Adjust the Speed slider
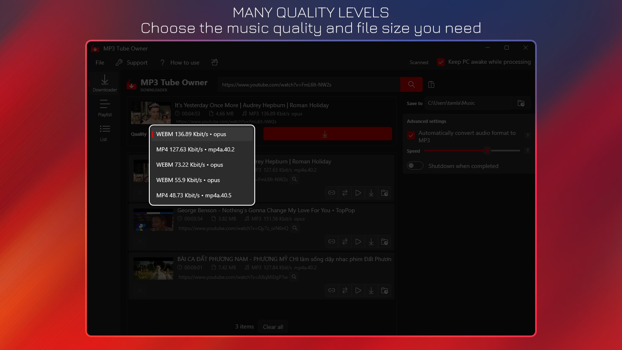Viewport: 622px width, 350px height. pos(487,151)
